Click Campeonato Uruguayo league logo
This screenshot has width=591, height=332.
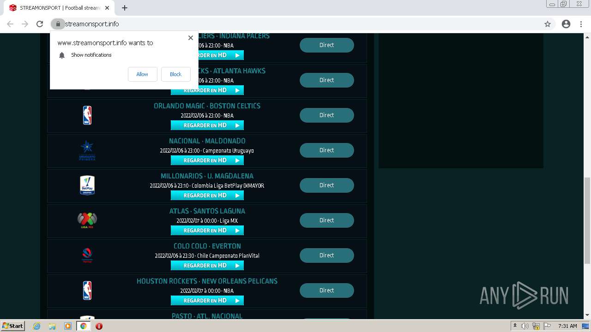(x=87, y=150)
